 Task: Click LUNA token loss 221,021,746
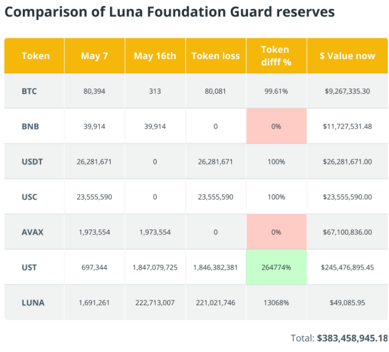(x=216, y=303)
